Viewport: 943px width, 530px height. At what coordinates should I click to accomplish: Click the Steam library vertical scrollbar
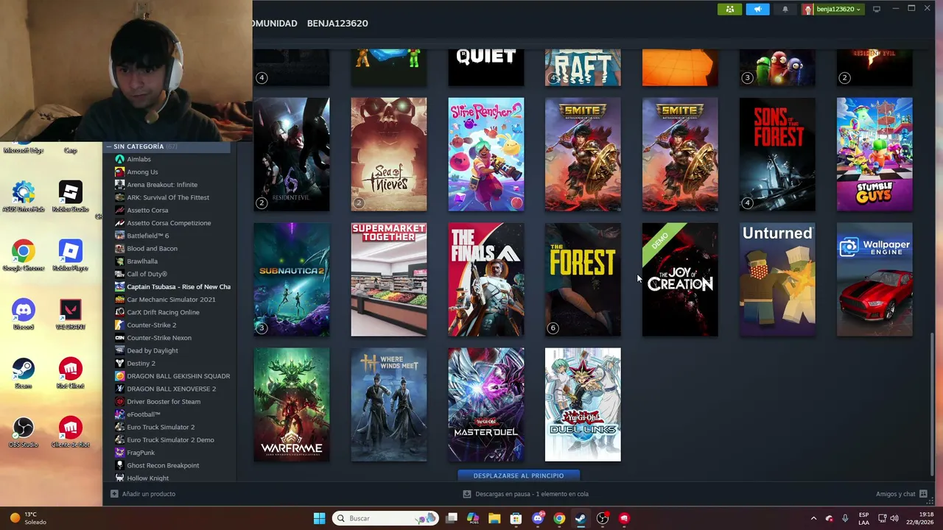(x=933, y=403)
